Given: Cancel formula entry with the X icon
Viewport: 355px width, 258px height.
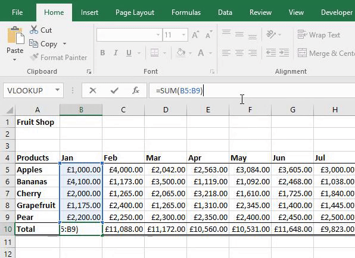Looking at the screenshot, I should 93,90.
